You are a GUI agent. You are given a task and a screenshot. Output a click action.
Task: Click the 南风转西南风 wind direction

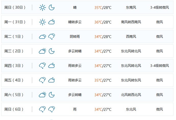click(x=131, y=22)
